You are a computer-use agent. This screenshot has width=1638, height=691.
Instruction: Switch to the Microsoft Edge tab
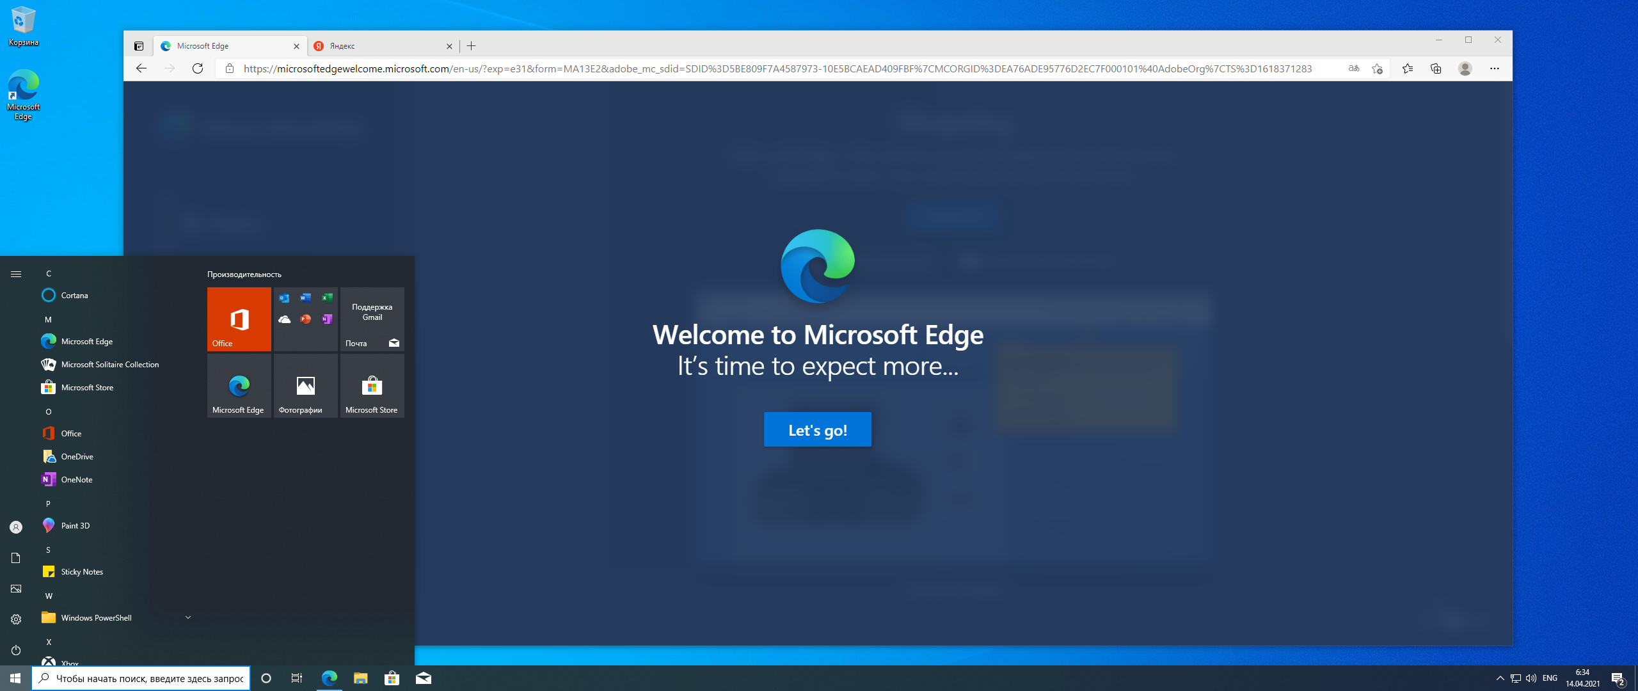[229, 46]
